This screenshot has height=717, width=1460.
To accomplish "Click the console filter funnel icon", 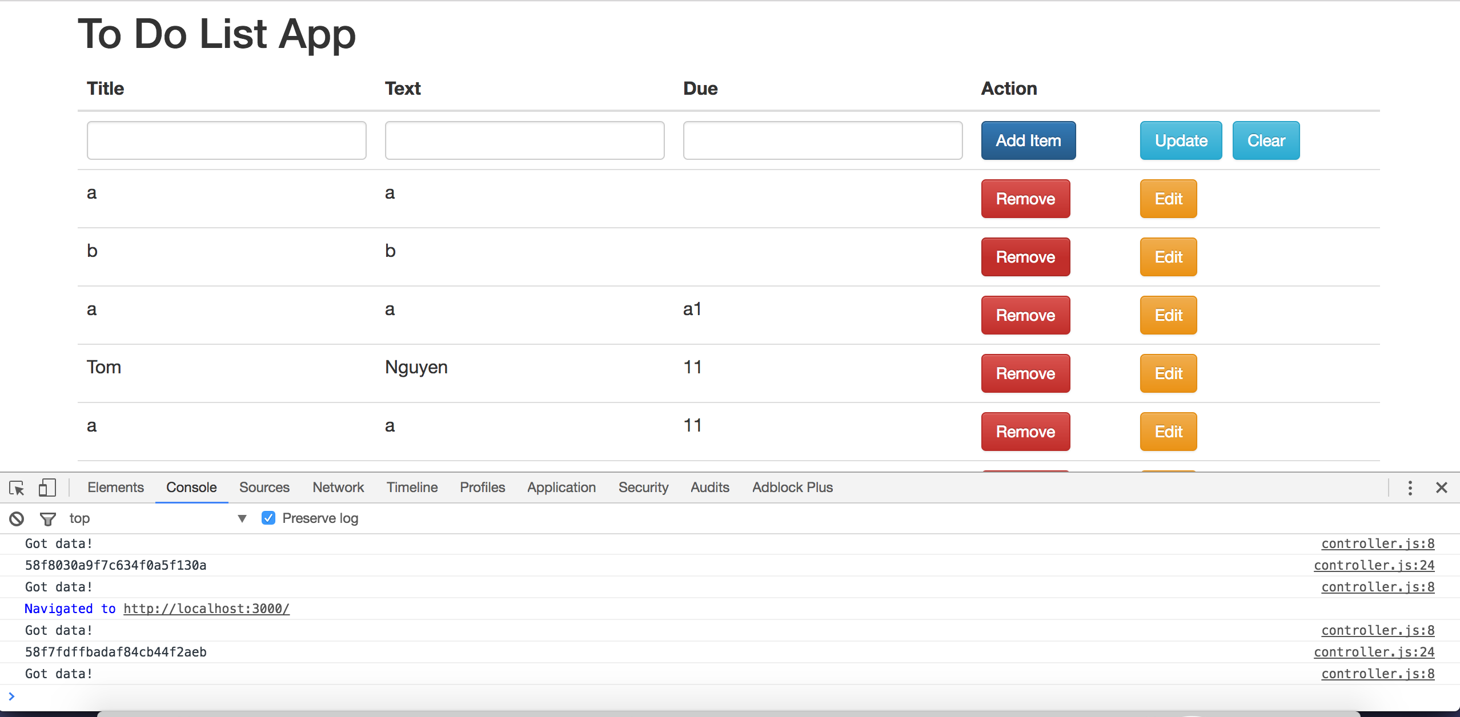I will (48, 518).
